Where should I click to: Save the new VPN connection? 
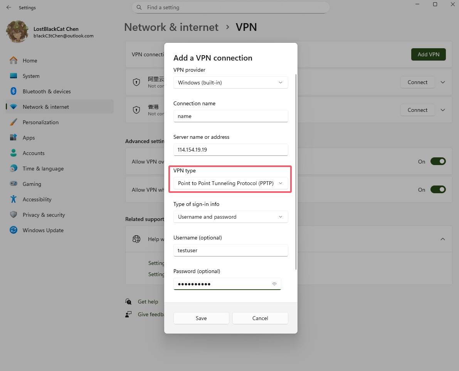[x=201, y=318]
